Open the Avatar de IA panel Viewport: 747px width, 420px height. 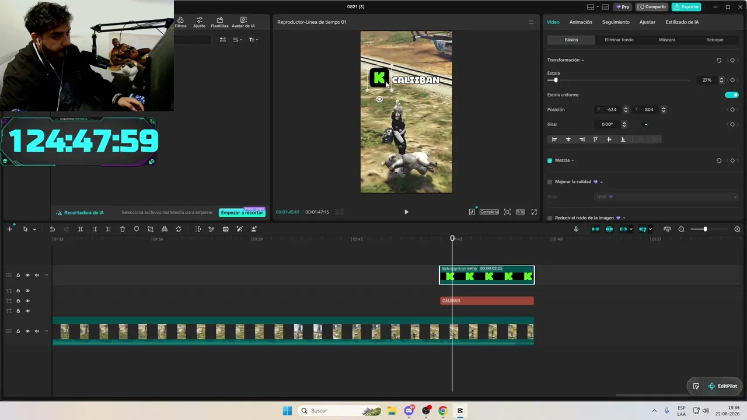(x=243, y=22)
